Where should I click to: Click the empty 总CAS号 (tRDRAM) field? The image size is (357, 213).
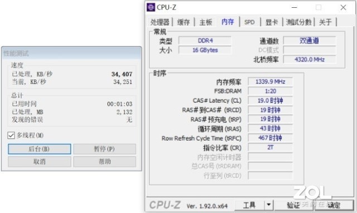click(270, 166)
